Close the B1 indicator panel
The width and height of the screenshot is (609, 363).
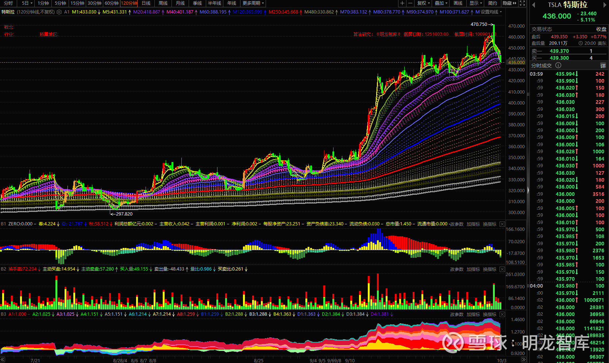[x=502, y=224]
